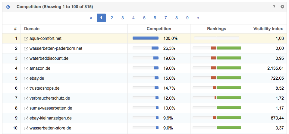
Task: Open external link icon for ebay.de
Action: click(26, 78)
